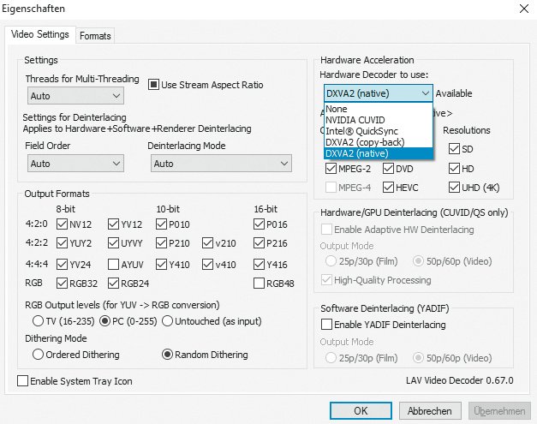Screen dimensions: 537x424
Task: Click the OK button
Action: [361, 411]
